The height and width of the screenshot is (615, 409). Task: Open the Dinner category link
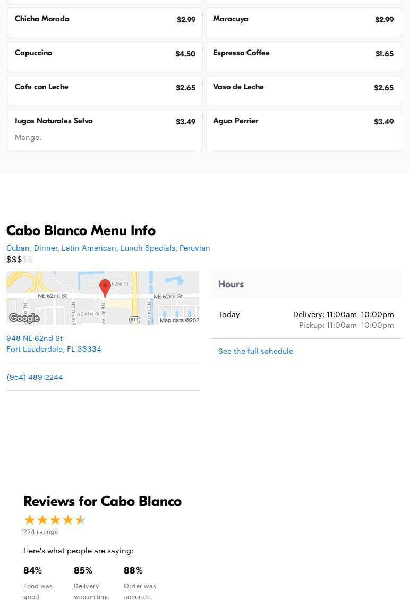(x=45, y=248)
